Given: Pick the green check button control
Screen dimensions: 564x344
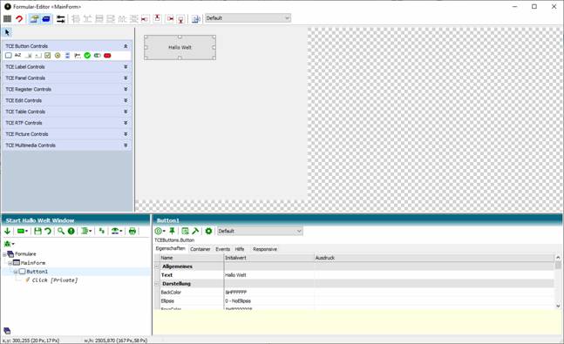Looking at the screenshot, I should tap(87, 56).
